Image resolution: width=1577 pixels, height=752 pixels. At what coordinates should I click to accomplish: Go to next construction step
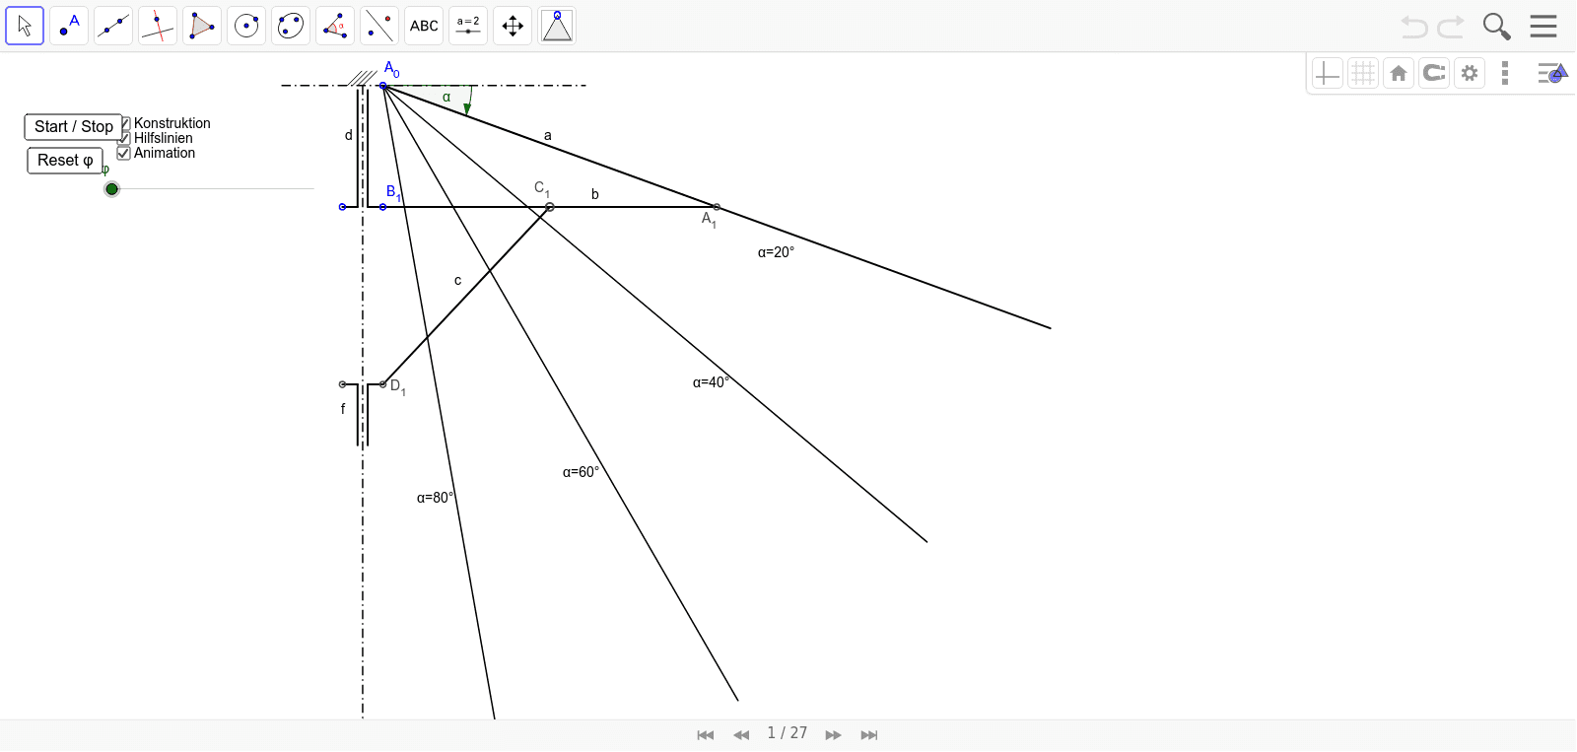(833, 735)
